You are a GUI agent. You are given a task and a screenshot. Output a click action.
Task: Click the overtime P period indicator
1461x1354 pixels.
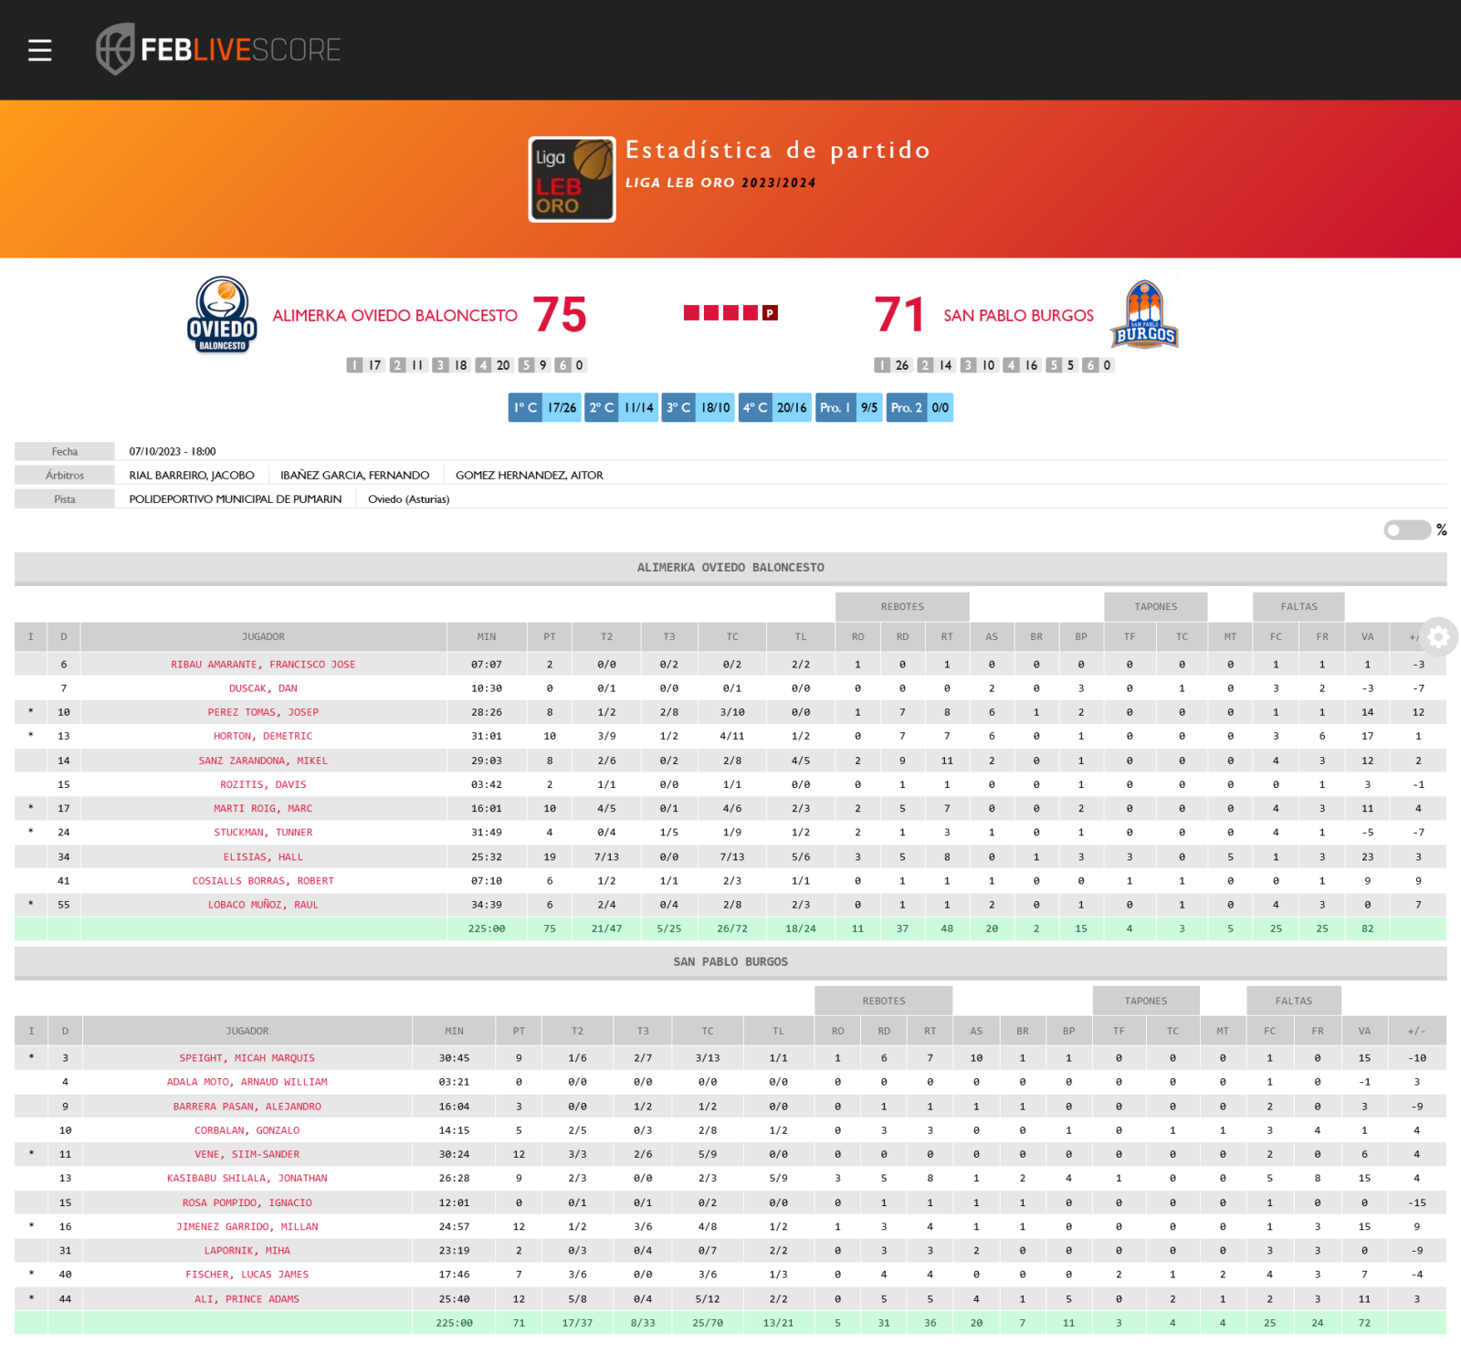(770, 313)
